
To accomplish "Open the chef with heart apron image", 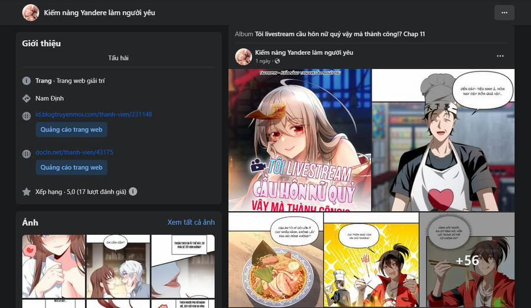I will (443, 140).
